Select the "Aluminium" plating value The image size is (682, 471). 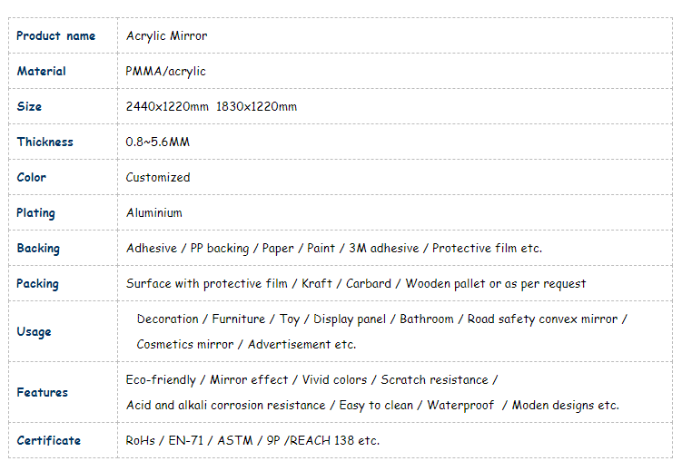(153, 213)
